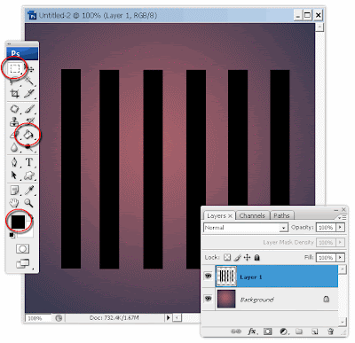Open the white background color picker

click(x=28, y=233)
